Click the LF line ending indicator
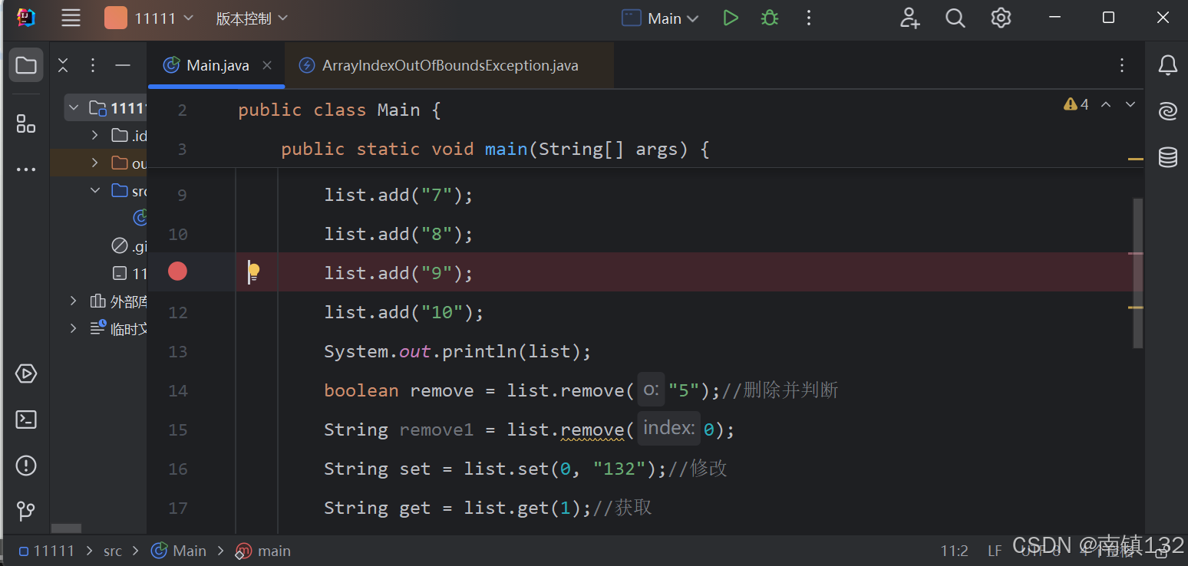Screen dimensions: 1188x566 [994, 551]
